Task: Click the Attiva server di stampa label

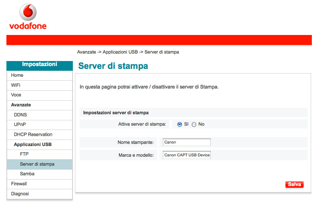Action: [142, 124]
